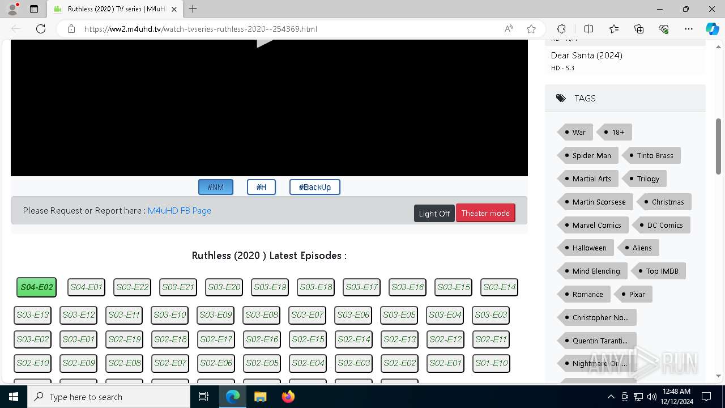725x408 pixels.
Task: Switch to #NM server
Action: click(x=216, y=187)
